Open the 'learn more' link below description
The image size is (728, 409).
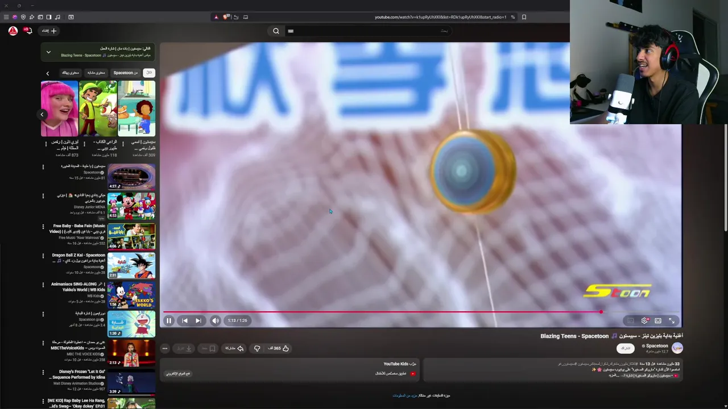coord(404,395)
